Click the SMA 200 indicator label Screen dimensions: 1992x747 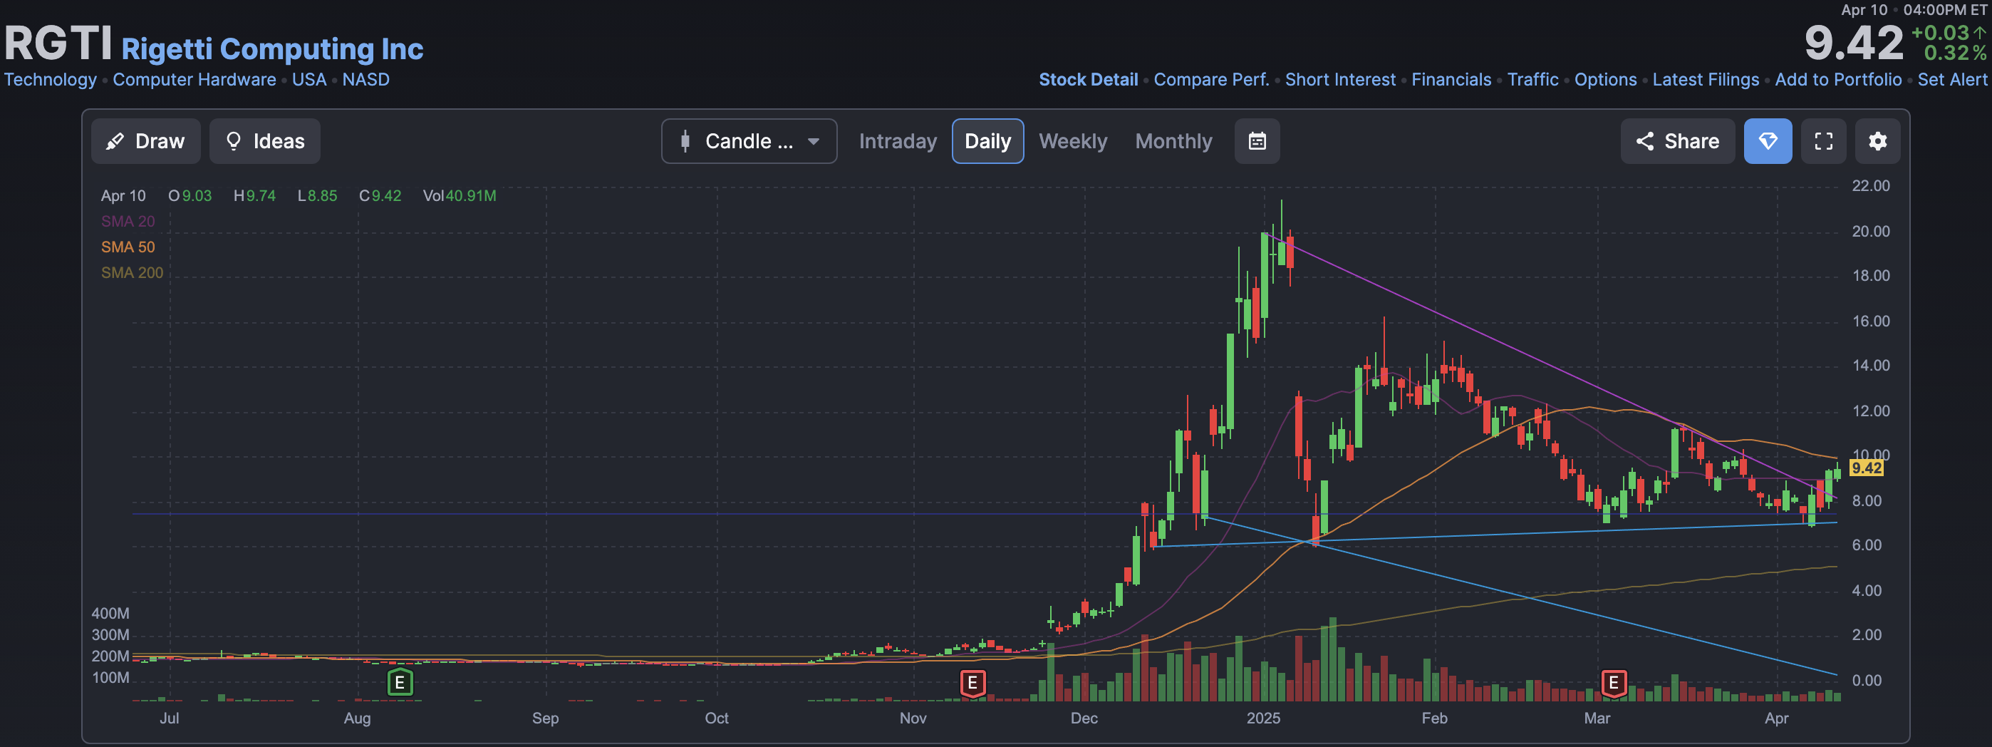click(132, 272)
